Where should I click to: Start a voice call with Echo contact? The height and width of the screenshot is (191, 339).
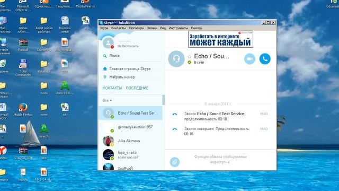(265, 59)
